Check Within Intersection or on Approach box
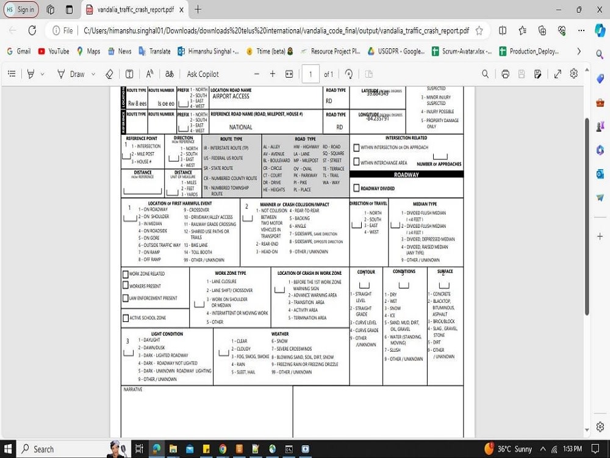 (x=356, y=148)
